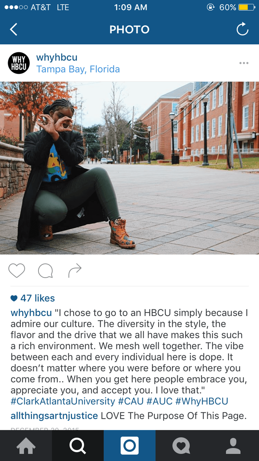Go to the Profile tab

[x=233, y=446]
